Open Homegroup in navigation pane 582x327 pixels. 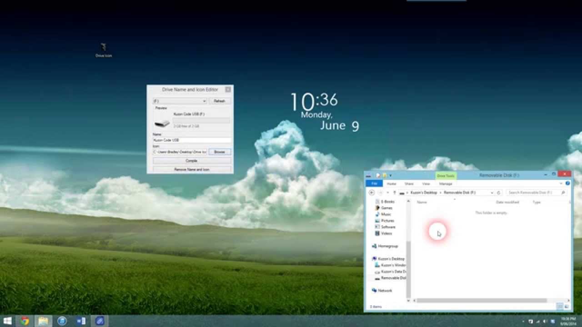click(385, 246)
